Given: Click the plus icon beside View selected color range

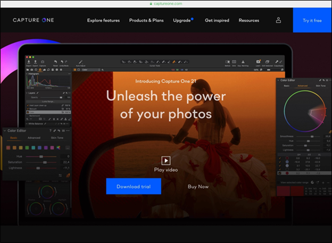Looking at the screenshot, I should [323, 182].
